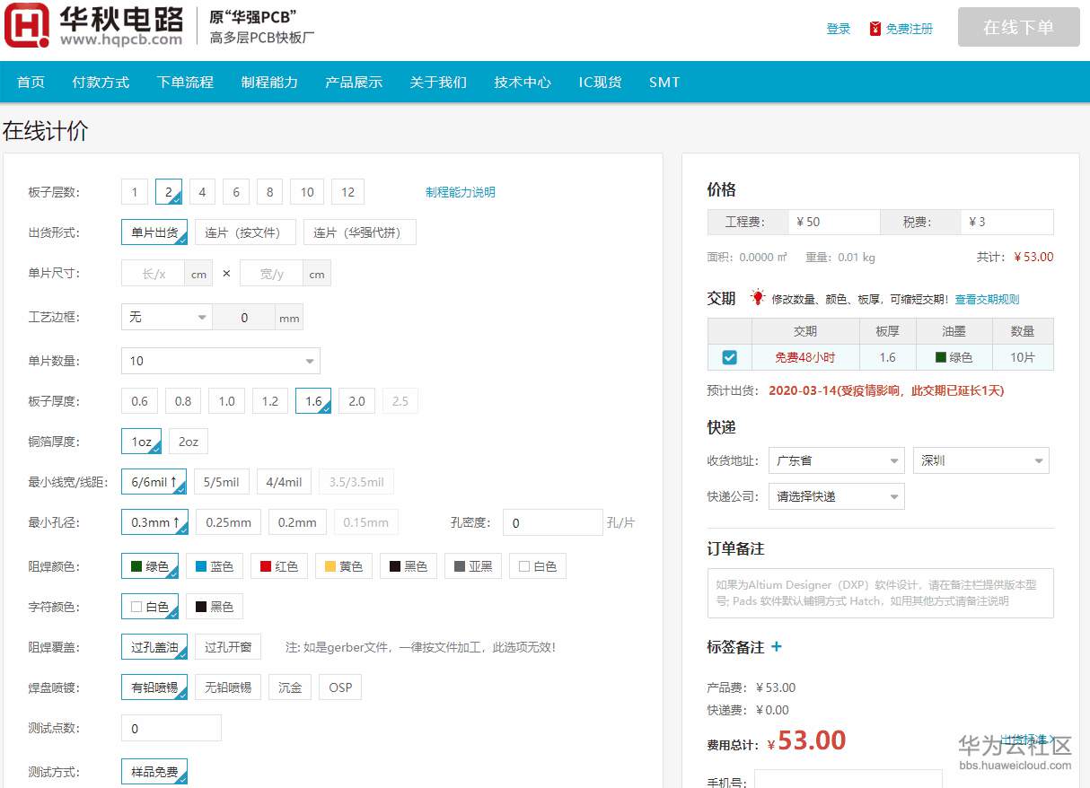The width and height of the screenshot is (1090, 788).
Task: Pick 绿色 solder mask color
Action: (150, 566)
